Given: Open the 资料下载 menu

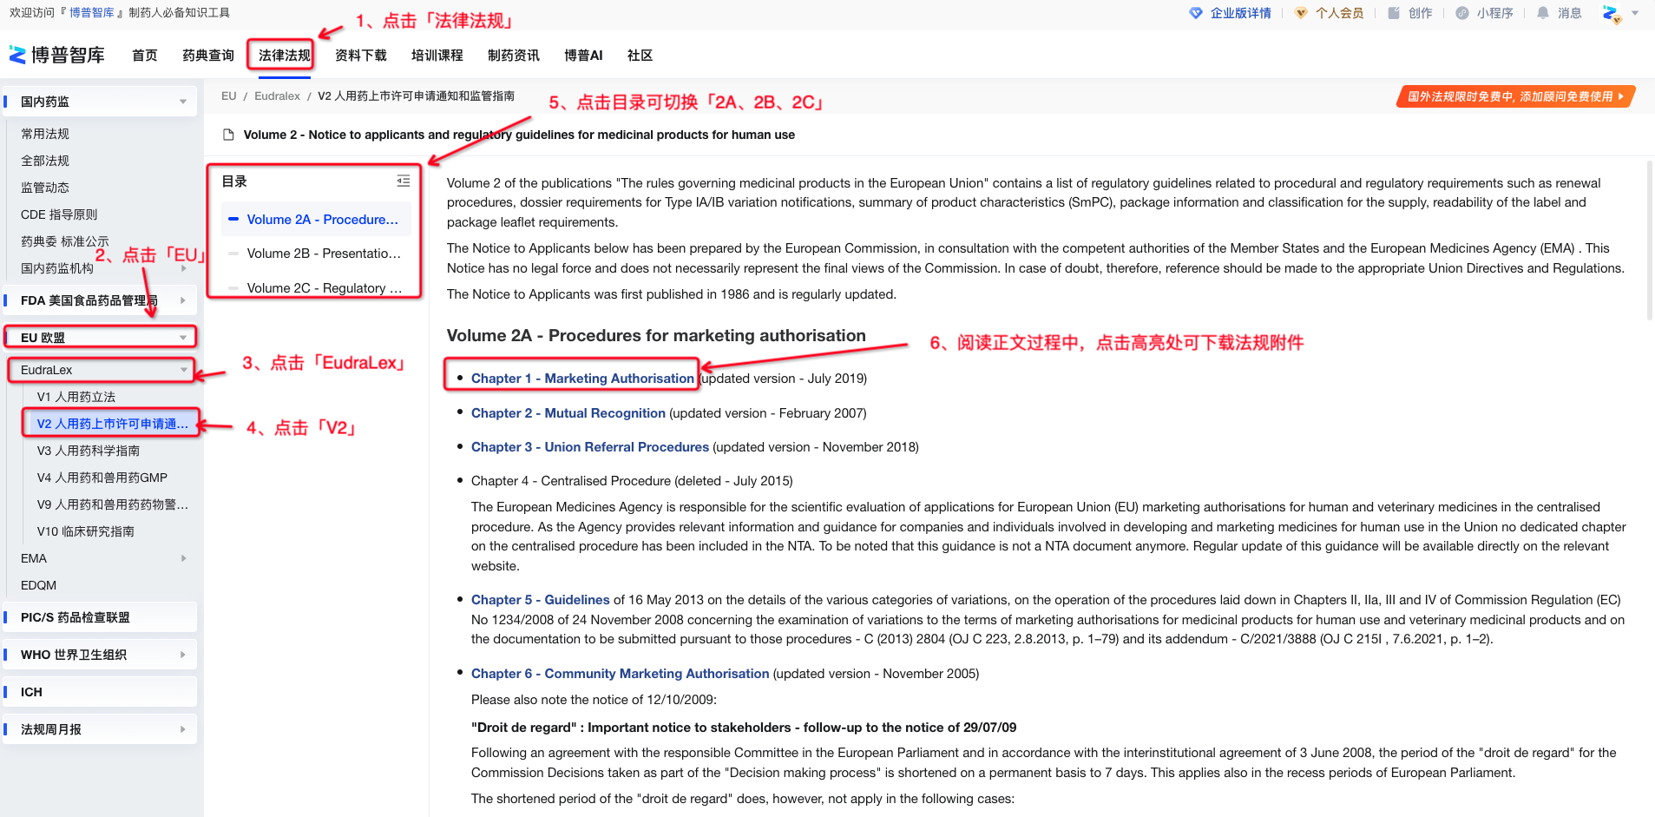Looking at the screenshot, I should point(361,55).
